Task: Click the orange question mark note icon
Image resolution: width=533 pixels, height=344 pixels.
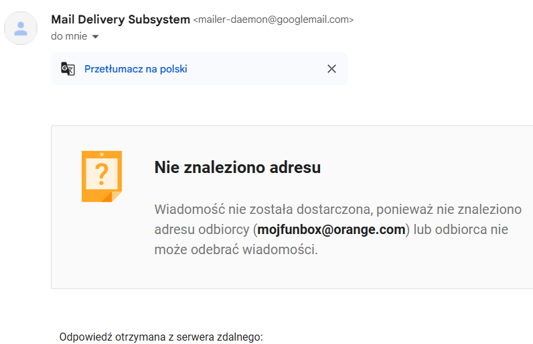Action: tap(102, 176)
